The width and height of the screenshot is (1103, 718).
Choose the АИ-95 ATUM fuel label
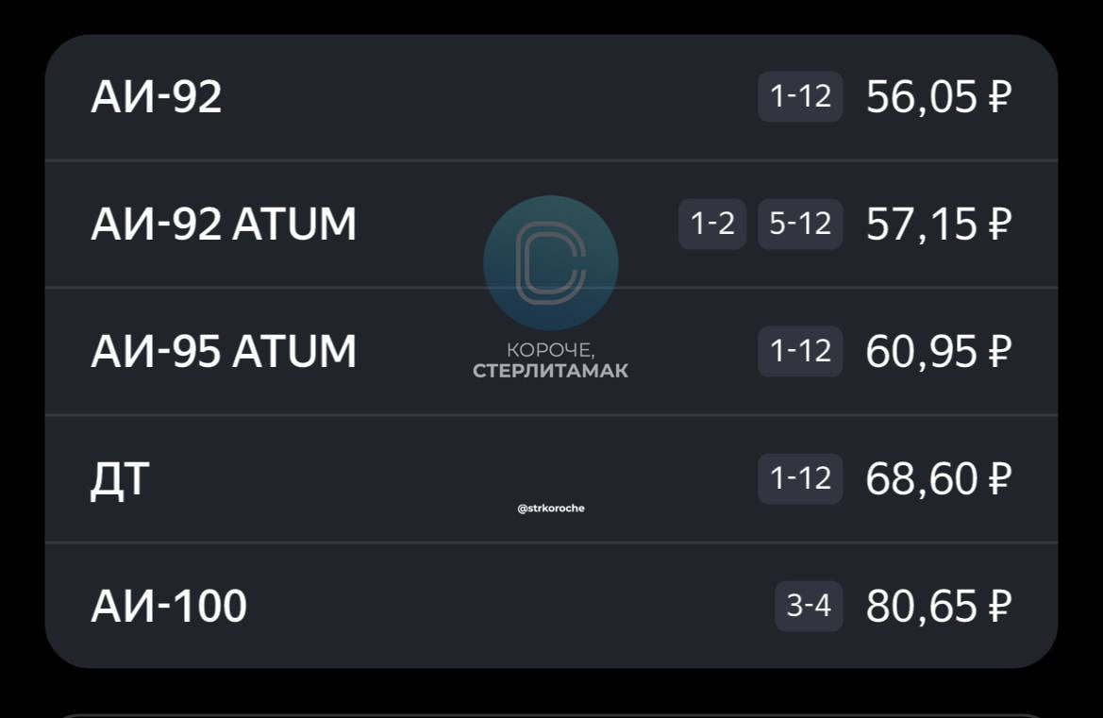point(224,351)
